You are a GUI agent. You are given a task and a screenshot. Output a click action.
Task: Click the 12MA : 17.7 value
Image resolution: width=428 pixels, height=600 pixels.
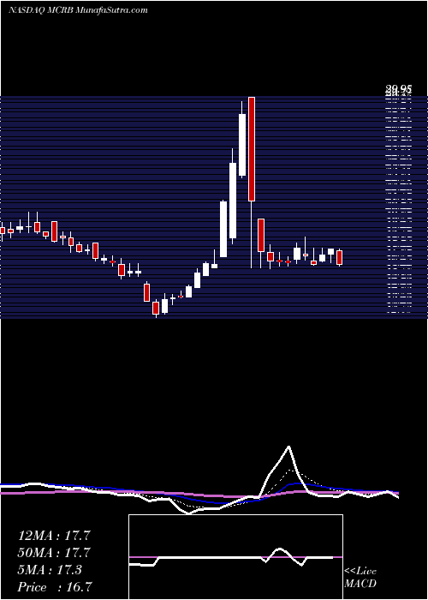(x=54, y=536)
